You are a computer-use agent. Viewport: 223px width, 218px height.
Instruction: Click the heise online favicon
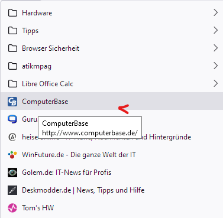(x=12, y=137)
